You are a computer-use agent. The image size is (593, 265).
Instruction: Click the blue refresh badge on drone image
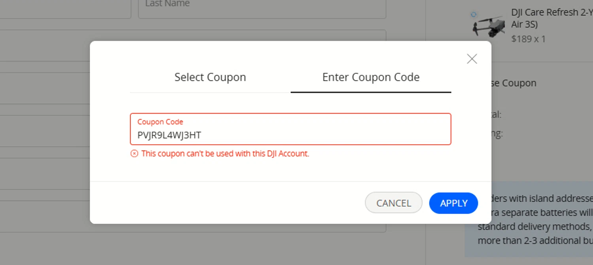[x=474, y=15]
